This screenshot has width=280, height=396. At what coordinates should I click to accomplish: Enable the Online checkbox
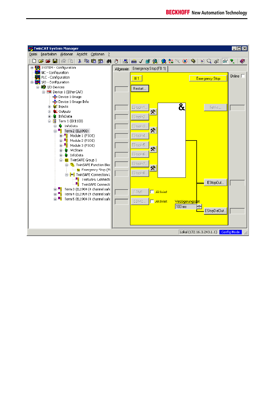click(x=243, y=76)
